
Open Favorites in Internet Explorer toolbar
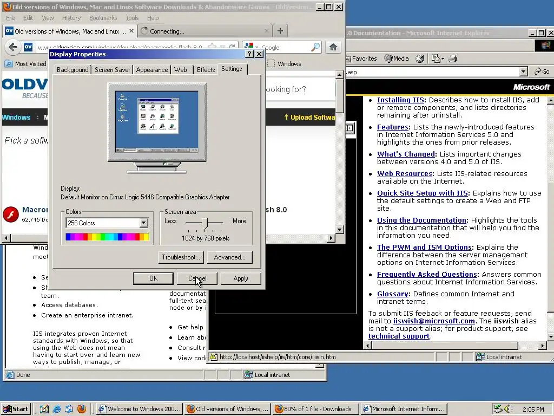tap(361, 58)
